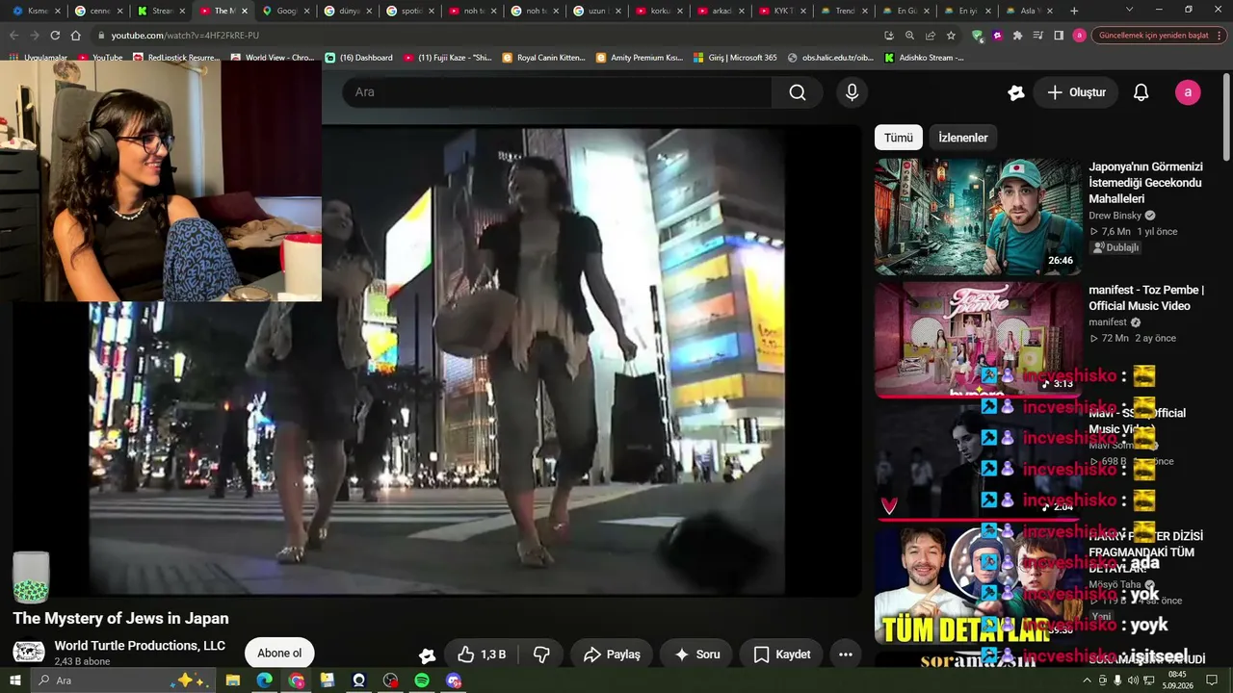This screenshot has width=1233, height=693.
Task: Bookmark this page with the star icon
Action: tap(951, 36)
